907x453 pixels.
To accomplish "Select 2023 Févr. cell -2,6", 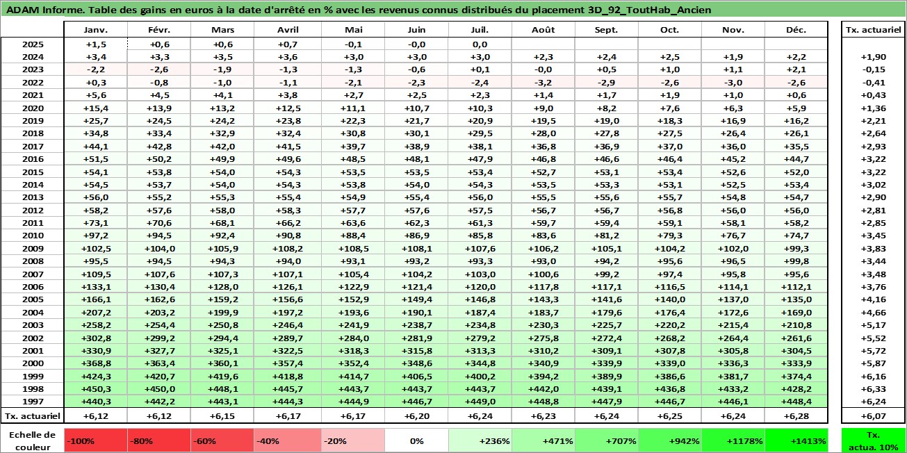I will point(159,69).
